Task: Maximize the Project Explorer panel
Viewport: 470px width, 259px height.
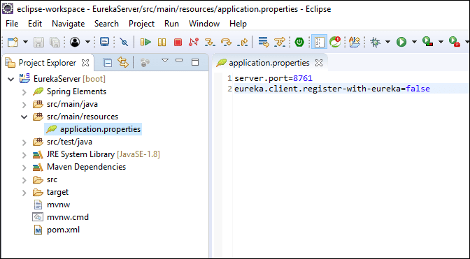Action: pos(195,62)
